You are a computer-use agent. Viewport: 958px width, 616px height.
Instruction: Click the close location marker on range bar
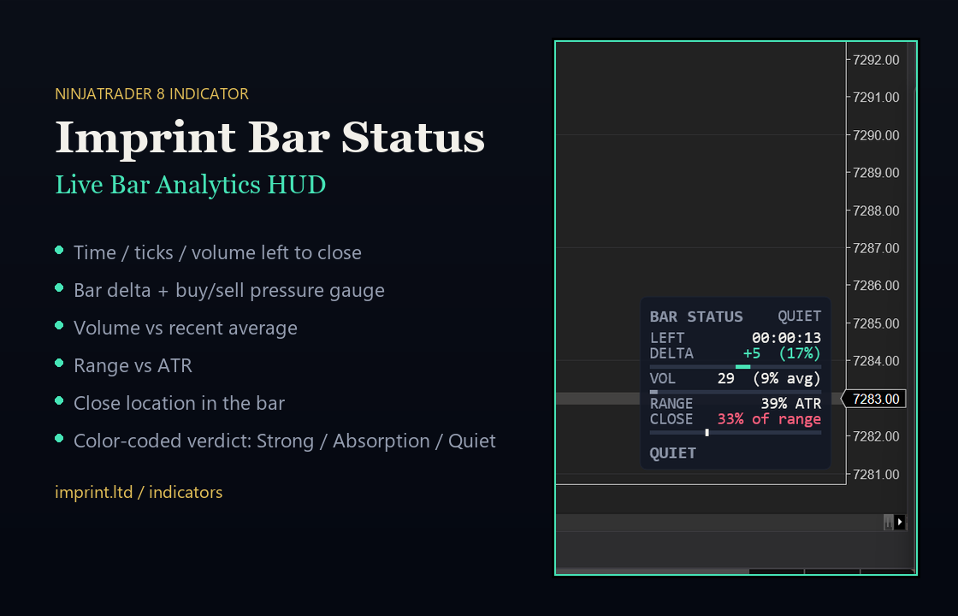(x=707, y=433)
